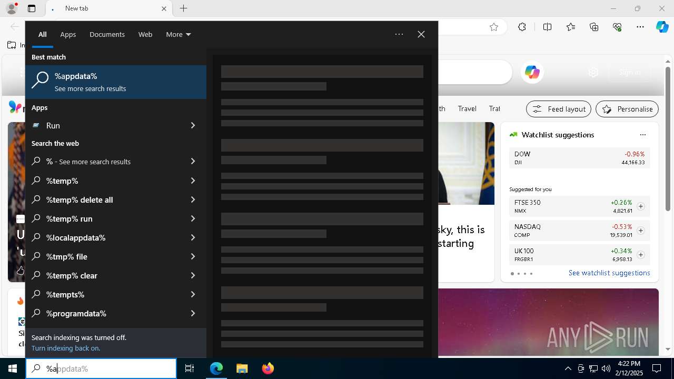This screenshot has height=379, width=674.
Task: Open Edge profile icon
Action: coord(11,8)
